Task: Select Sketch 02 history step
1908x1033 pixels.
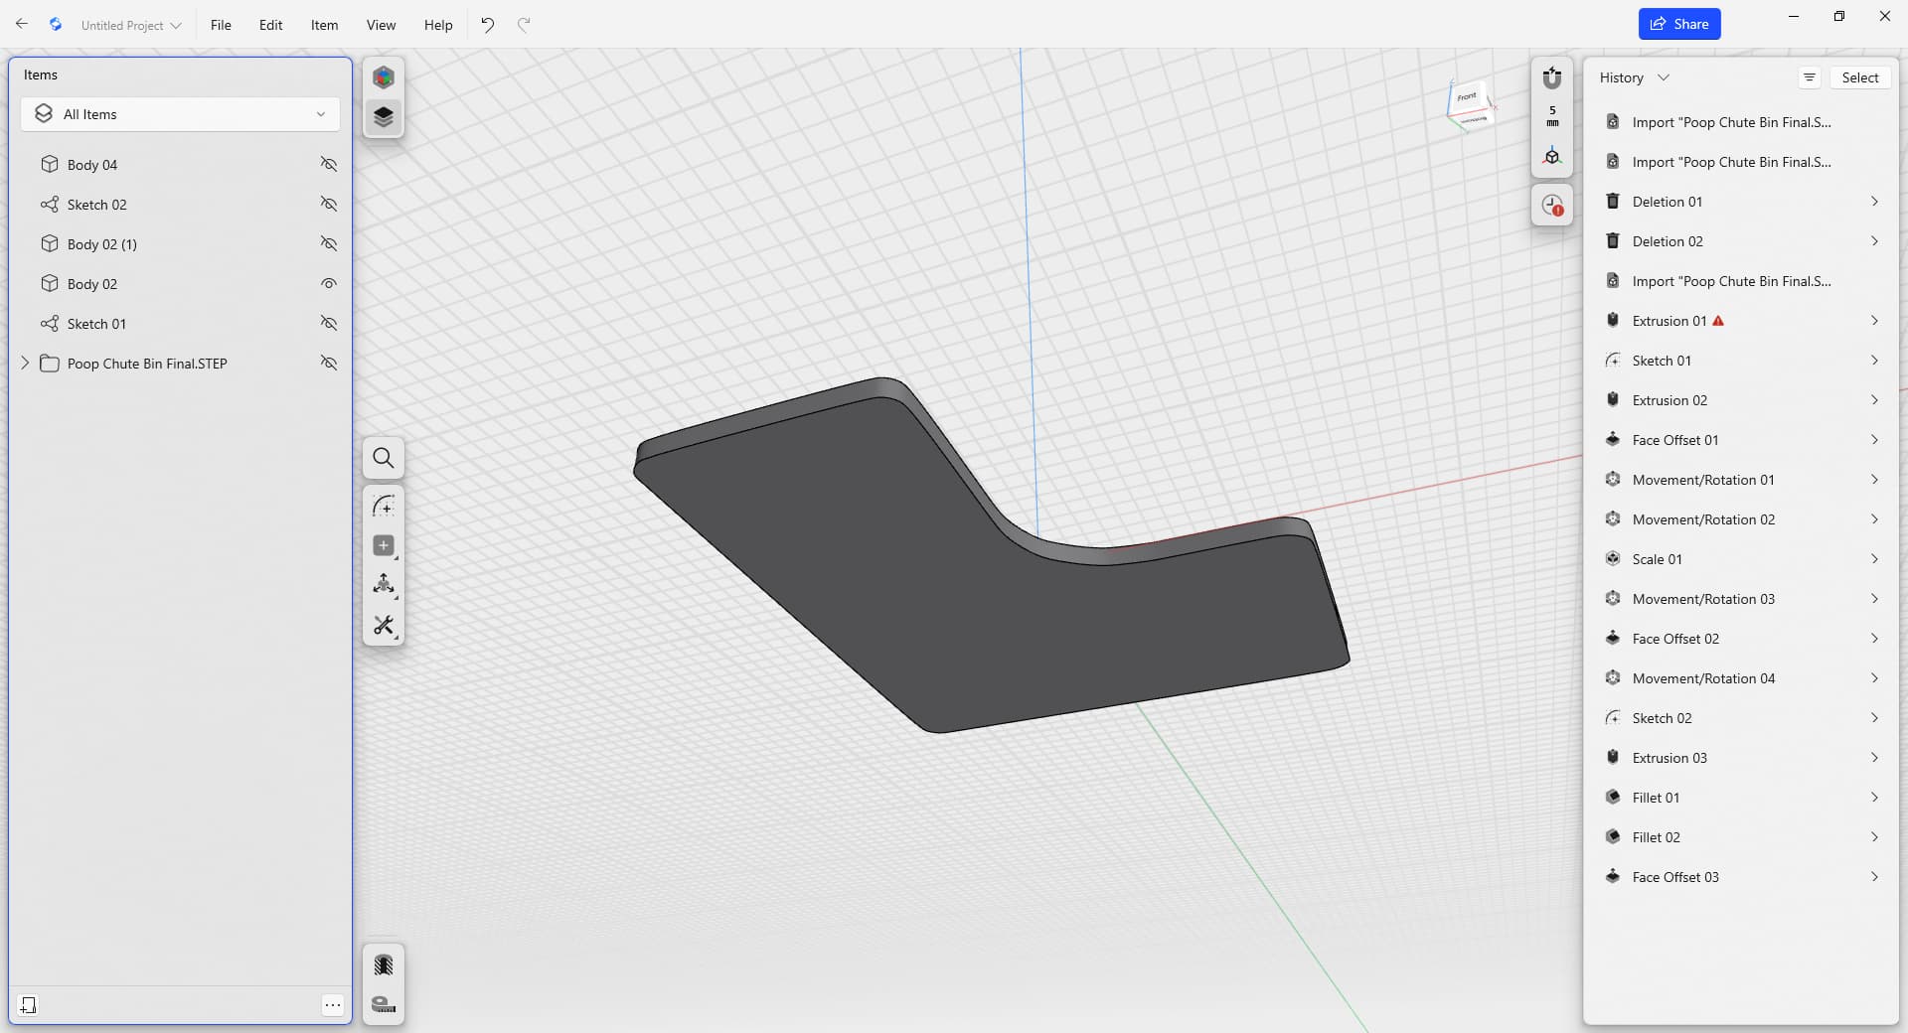Action: [1741, 718]
